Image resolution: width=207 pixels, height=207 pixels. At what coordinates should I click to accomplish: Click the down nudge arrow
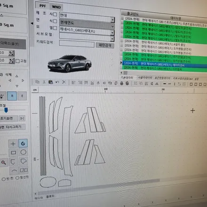point(17,86)
